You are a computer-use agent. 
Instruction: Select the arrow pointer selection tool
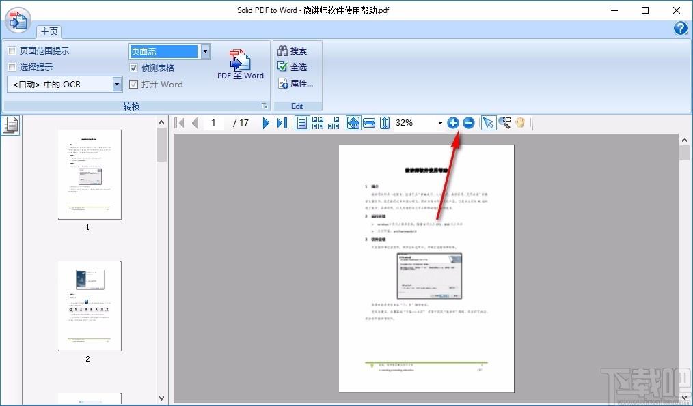pyautogui.click(x=488, y=123)
